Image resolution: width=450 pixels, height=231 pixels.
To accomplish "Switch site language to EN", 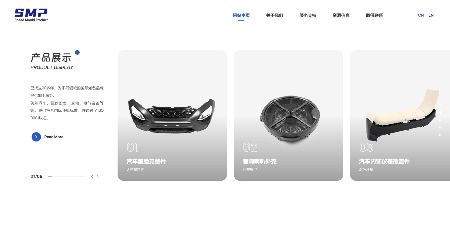I will (431, 15).
